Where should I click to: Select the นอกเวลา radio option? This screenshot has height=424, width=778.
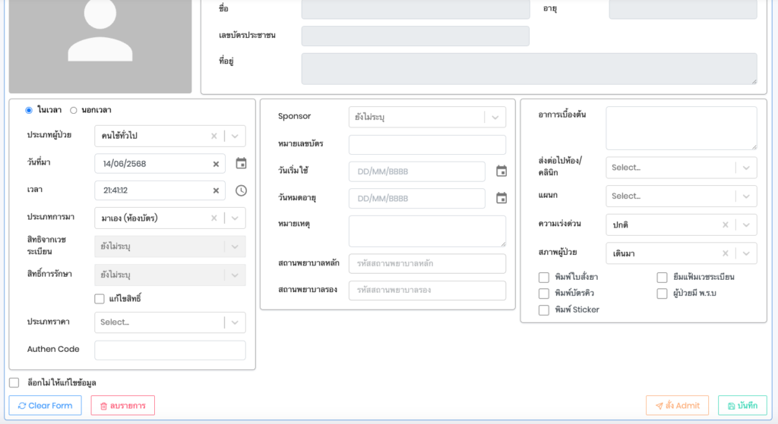click(x=74, y=110)
